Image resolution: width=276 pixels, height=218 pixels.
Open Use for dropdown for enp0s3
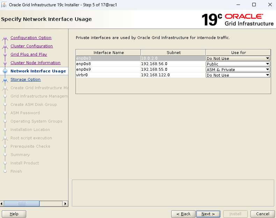238,58
